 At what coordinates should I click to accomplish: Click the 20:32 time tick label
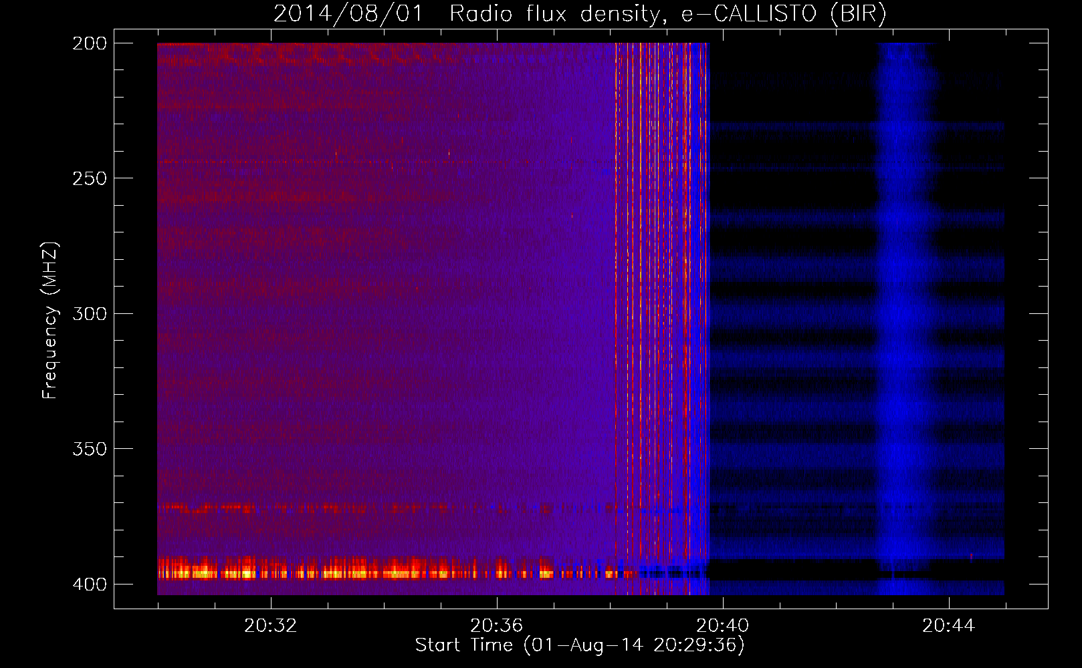pos(270,626)
